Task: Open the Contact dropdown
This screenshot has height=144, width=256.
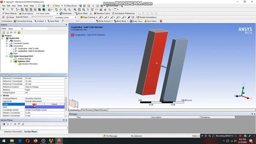Action: point(45,21)
